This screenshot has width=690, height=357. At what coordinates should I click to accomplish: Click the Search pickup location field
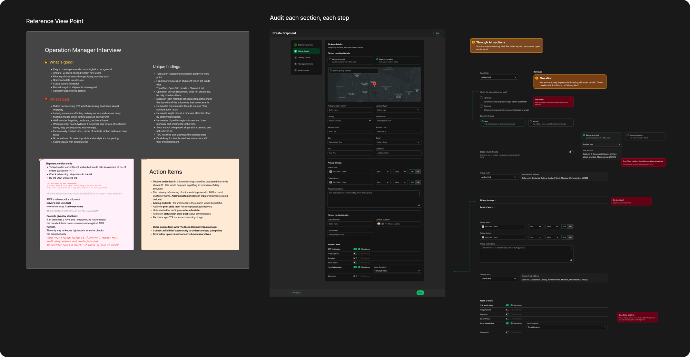[353, 71]
